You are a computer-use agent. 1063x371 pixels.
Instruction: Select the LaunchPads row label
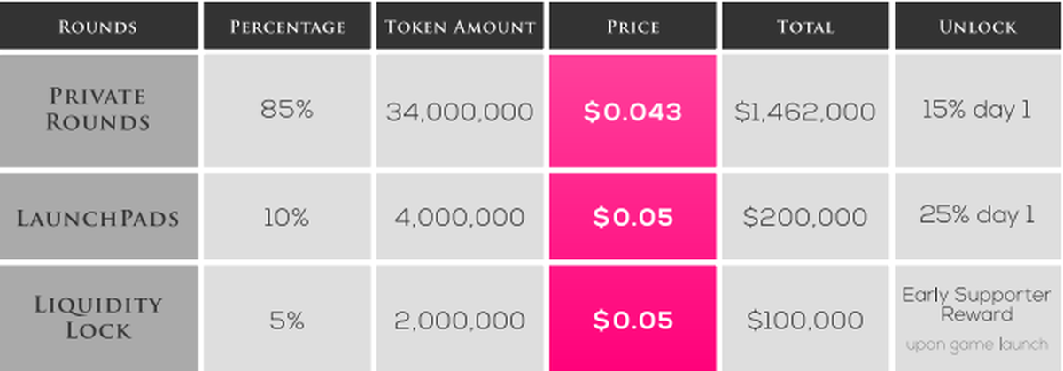(x=97, y=218)
